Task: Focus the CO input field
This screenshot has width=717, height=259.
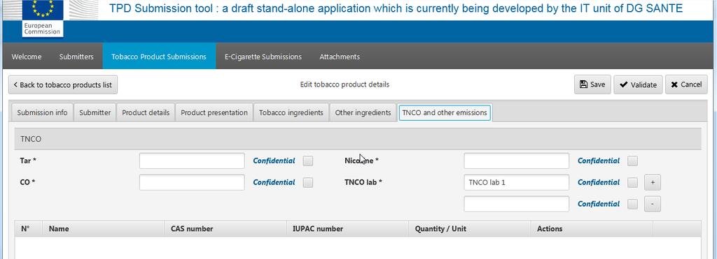Action: click(192, 182)
